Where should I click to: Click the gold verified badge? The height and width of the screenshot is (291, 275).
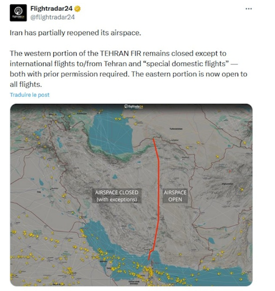point(77,8)
